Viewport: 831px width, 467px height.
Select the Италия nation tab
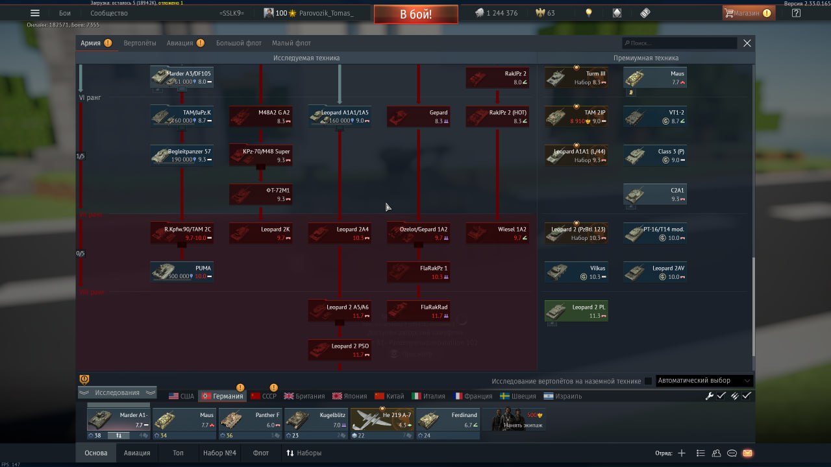coord(428,396)
